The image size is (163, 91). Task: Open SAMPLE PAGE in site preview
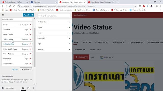(x=95, y=50)
